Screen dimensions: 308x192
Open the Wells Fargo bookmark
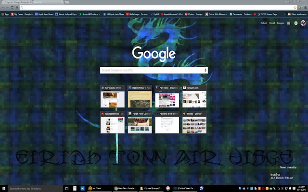pyautogui.click(x=137, y=14)
